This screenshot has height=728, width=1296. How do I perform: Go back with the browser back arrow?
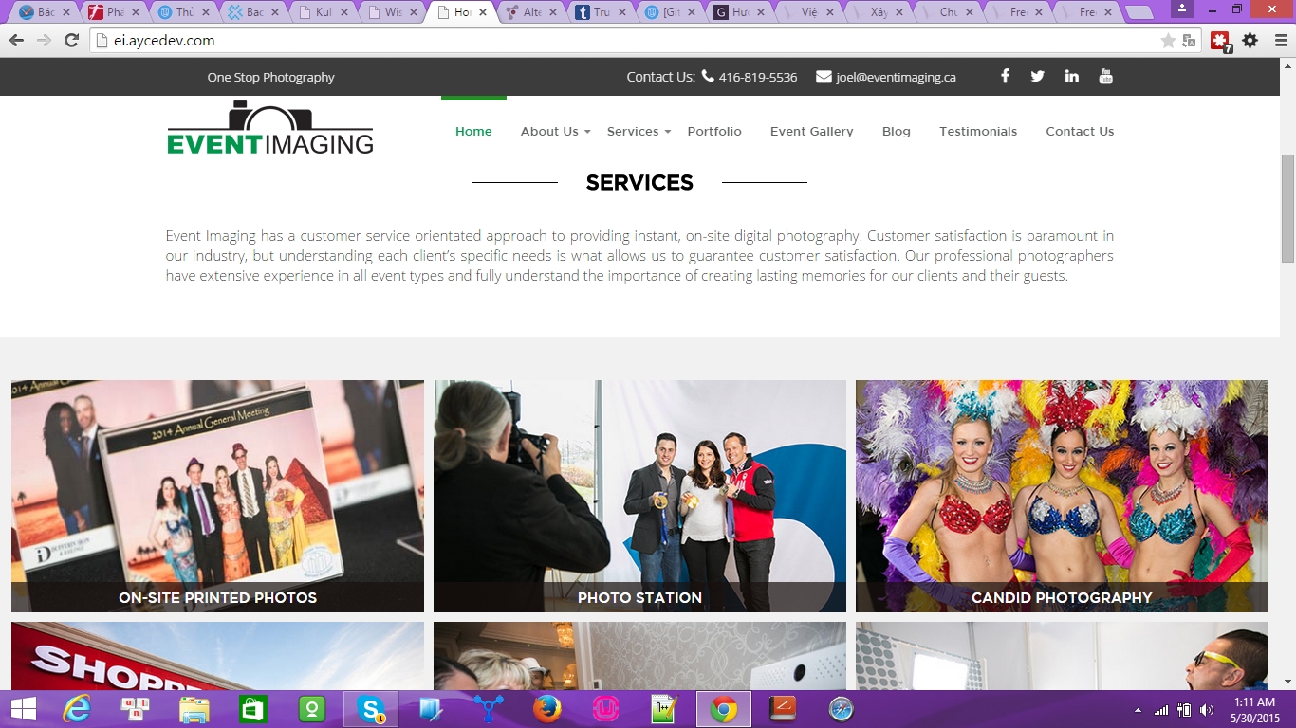click(16, 41)
